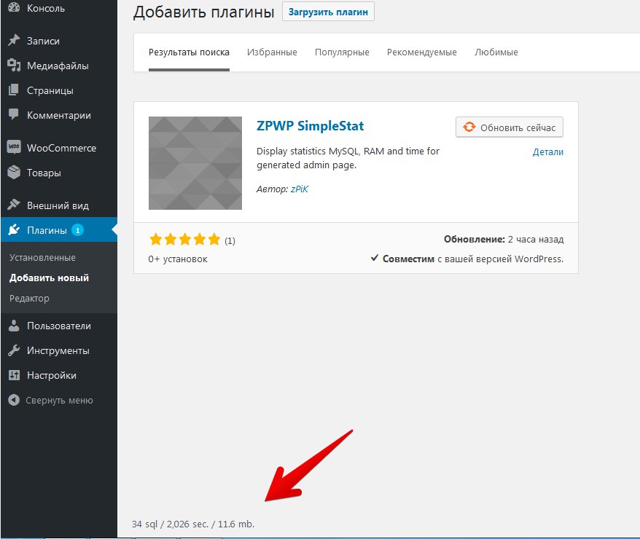Open the Избранные tab

(272, 52)
